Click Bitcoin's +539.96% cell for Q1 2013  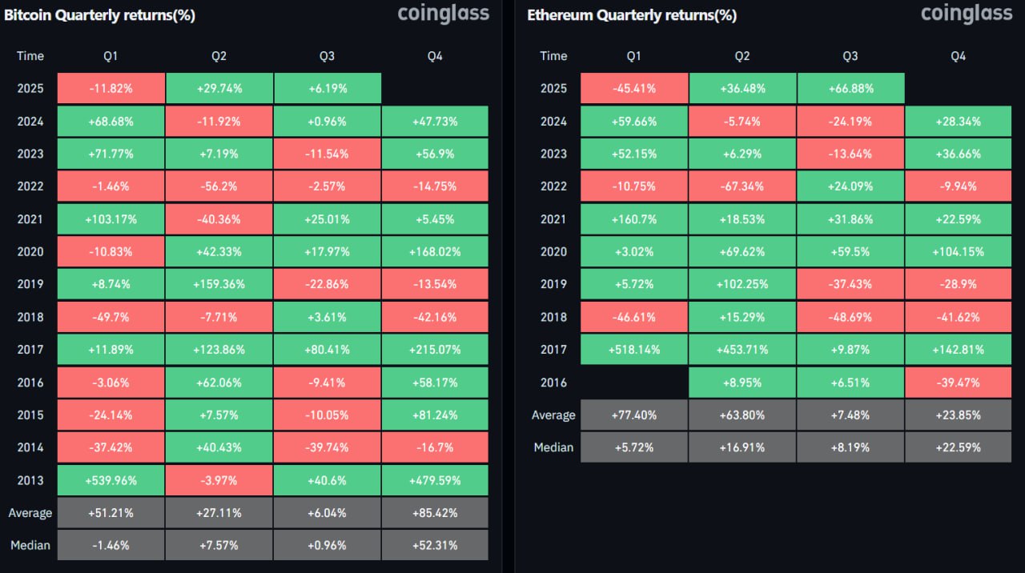click(x=111, y=480)
